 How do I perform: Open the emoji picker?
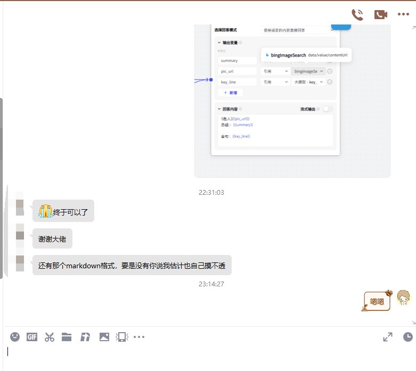click(x=15, y=337)
